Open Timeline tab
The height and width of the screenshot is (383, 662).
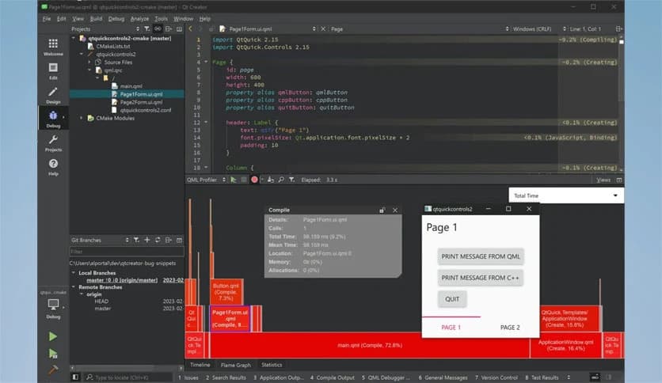click(x=200, y=365)
